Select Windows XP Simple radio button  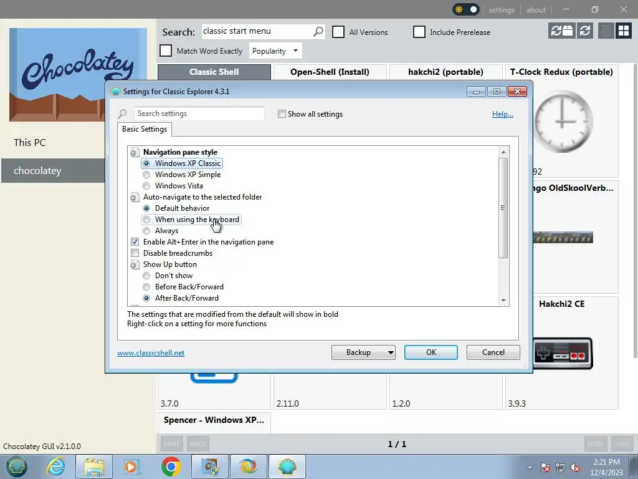pyautogui.click(x=146, y=175)
